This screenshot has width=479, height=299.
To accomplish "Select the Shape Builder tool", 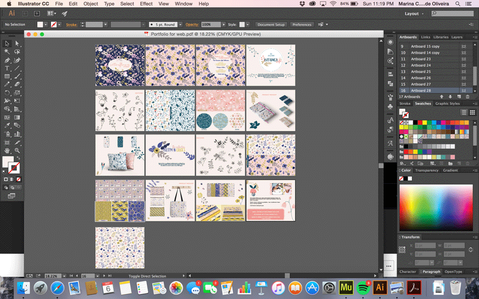I will tap(7, 109).
